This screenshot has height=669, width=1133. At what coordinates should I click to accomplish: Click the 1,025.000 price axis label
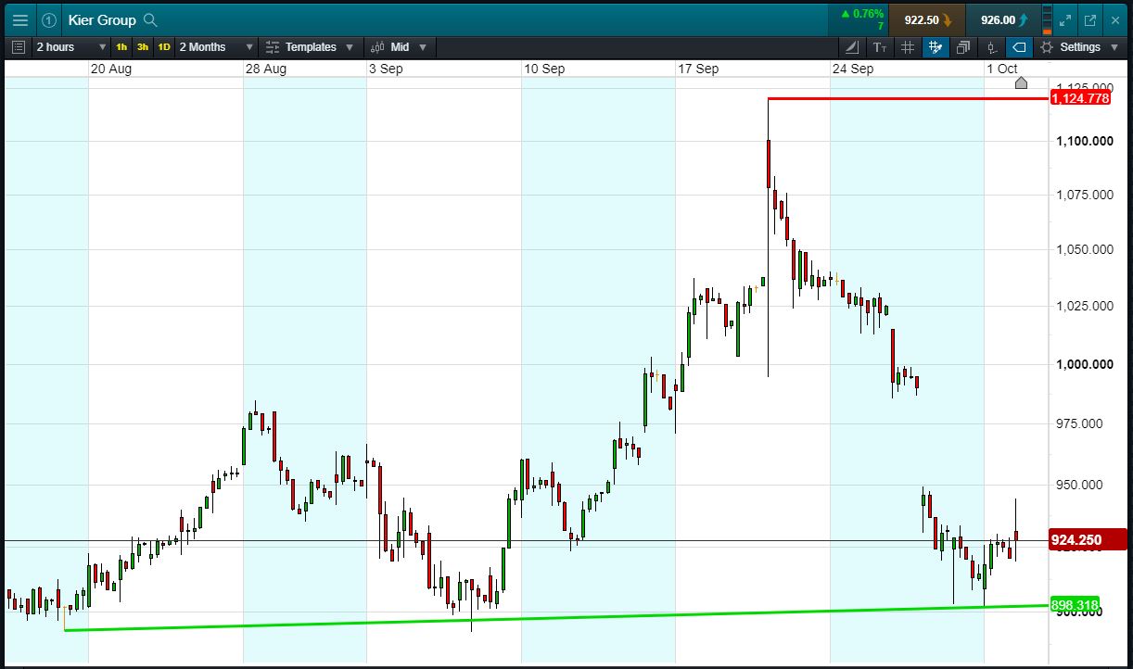coord(1085,306)
